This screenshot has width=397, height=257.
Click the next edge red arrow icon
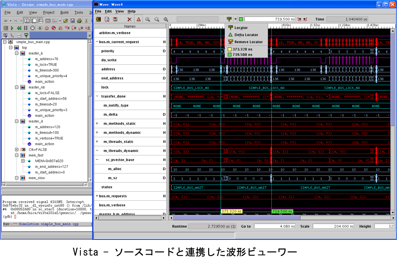pyautogui.click(x=305, y=19)
